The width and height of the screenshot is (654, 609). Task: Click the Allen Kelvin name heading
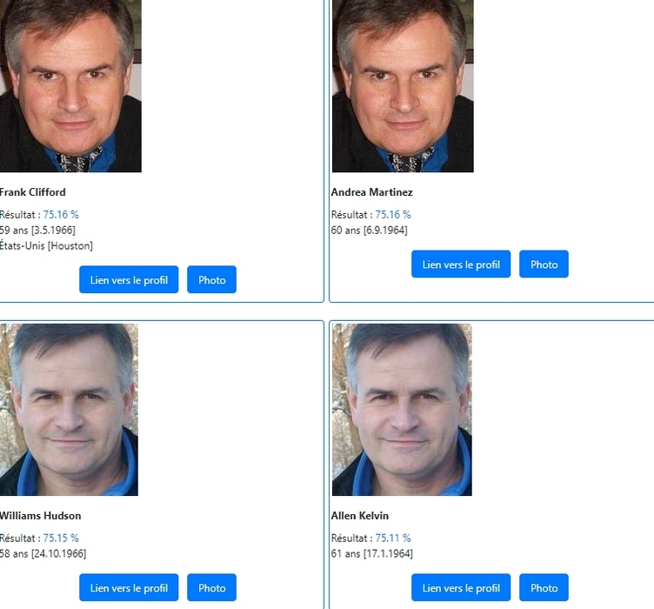359,516
